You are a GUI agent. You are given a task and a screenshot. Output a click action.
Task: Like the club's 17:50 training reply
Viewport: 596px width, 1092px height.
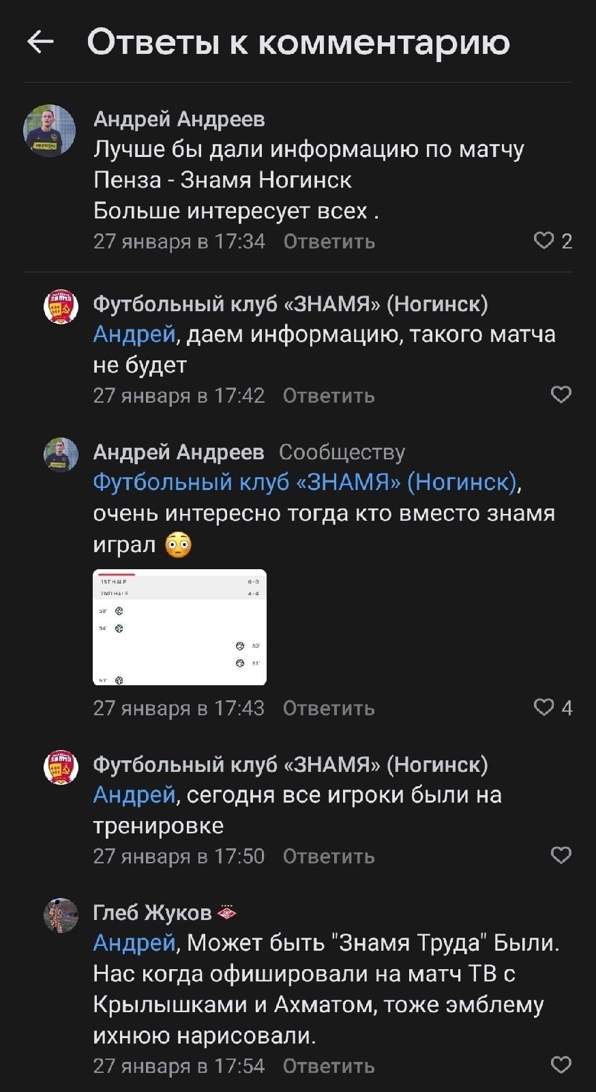point(561,855)
